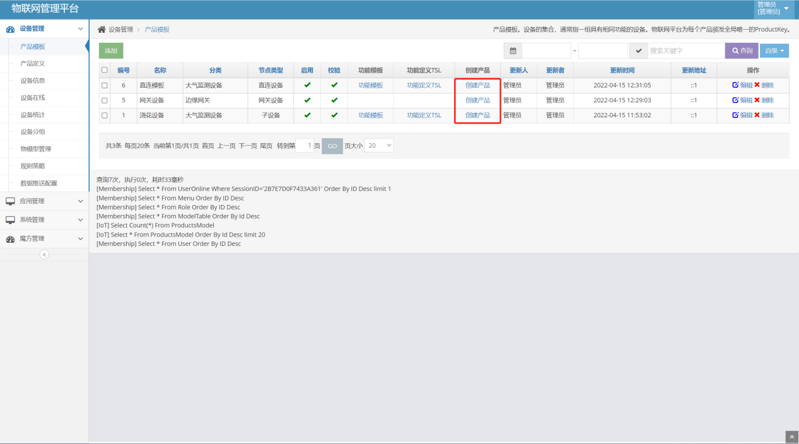Open 数据推送配置 in the sidebar

tap(39, 183)
